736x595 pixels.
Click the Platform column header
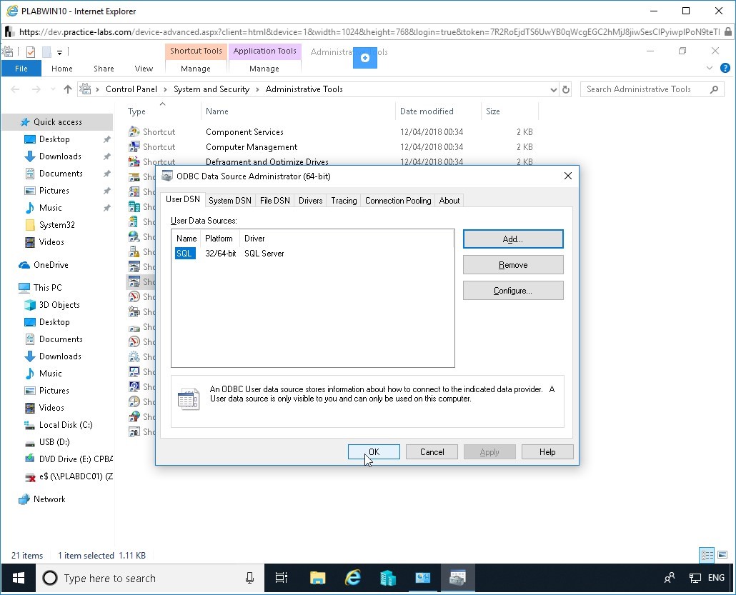[x=219, y=239]
